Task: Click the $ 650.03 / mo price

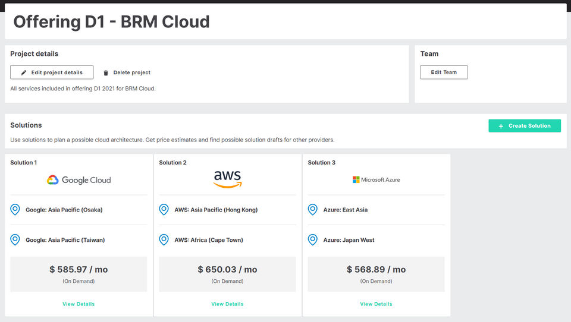Action: [228, 270]
